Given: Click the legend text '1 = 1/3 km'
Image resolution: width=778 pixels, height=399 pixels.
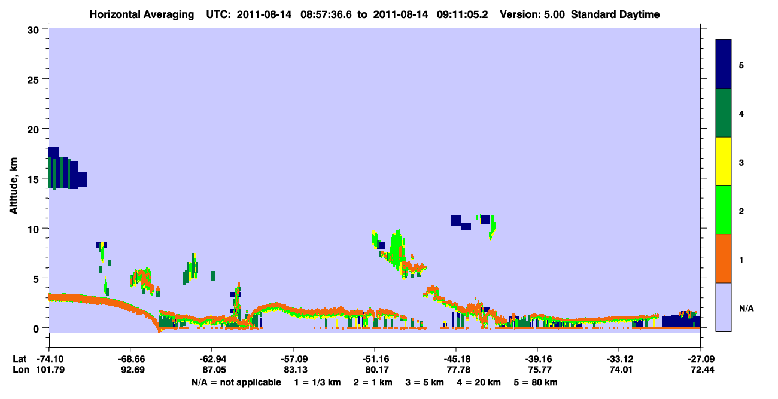Looking at the screenshot, I should pyautogui.click(x=317, y=382).
